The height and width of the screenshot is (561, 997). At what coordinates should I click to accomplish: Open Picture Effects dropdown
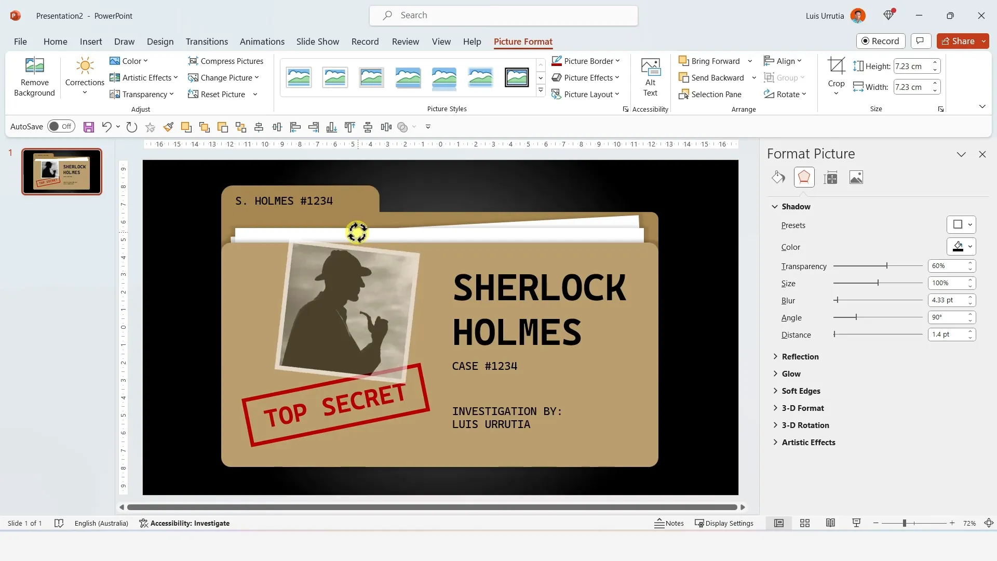(x=586, y=77)
